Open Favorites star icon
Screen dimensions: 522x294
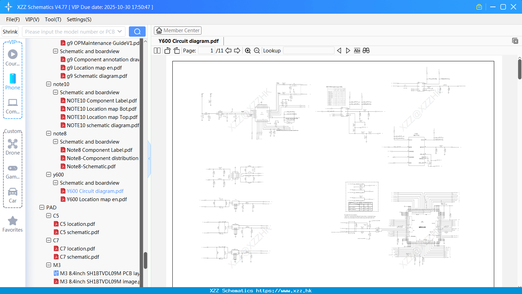13,221
